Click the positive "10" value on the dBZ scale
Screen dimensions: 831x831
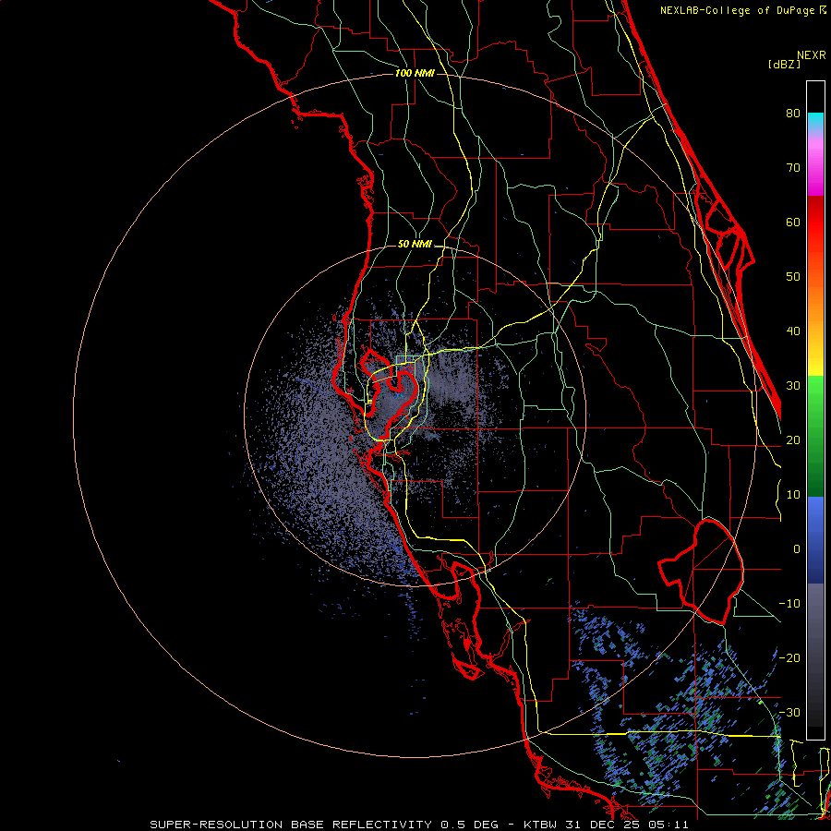793,495
